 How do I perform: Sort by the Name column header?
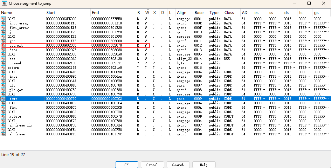pos(23,13)
